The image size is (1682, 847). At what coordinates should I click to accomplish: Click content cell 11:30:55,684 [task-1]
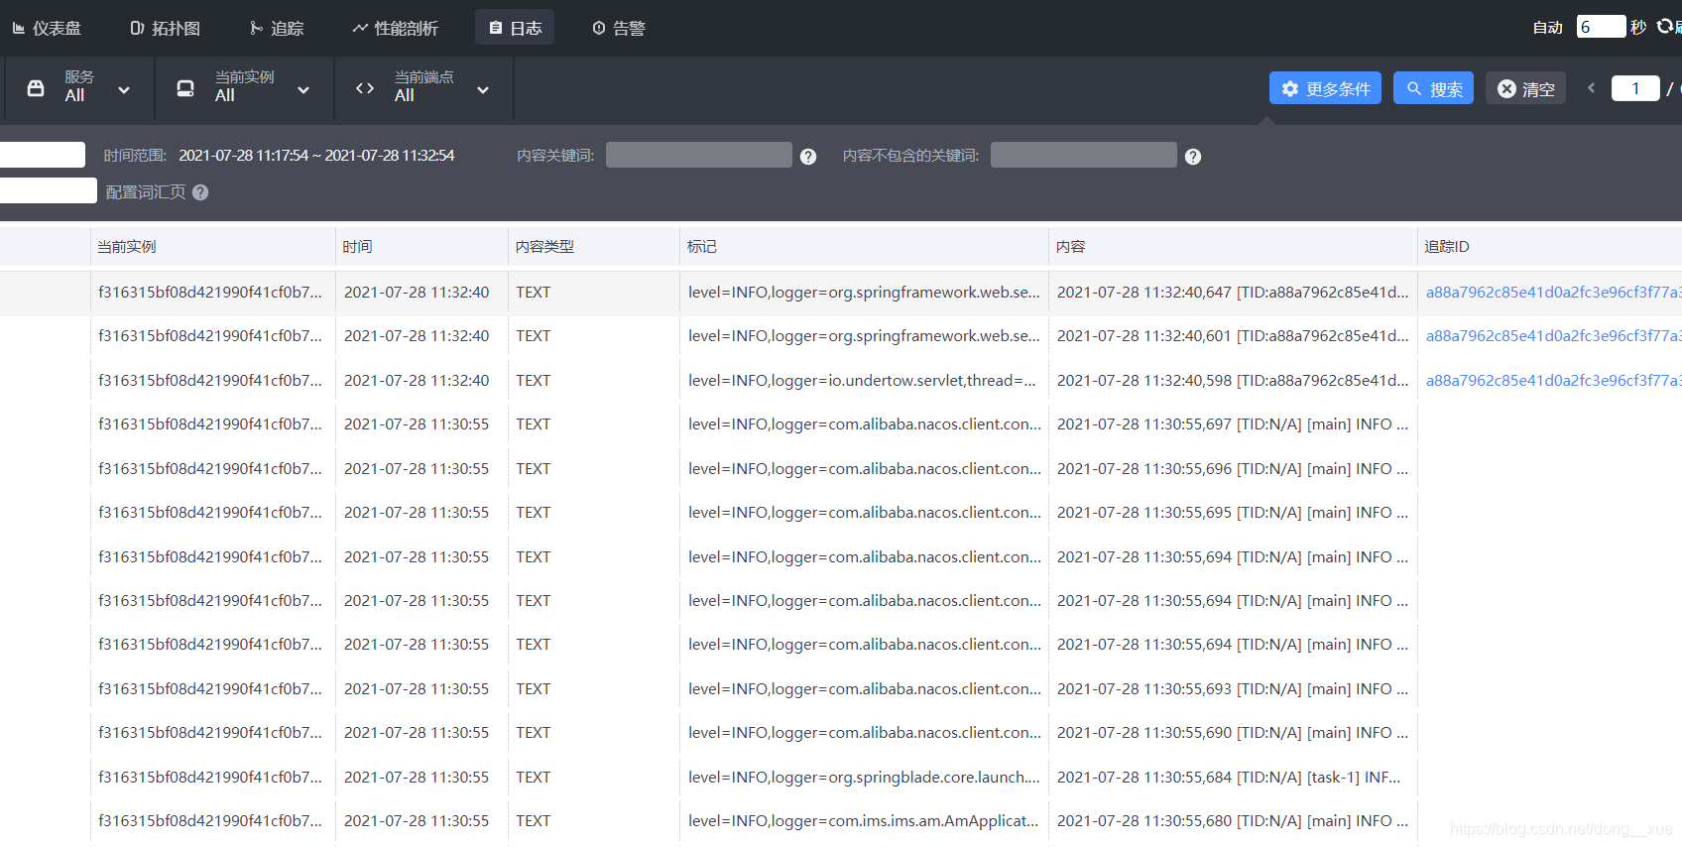(1229, 777)
